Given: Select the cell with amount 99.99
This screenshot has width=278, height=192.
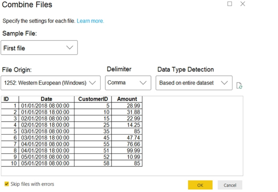Looking at the screenshot, I should (127, 150).
